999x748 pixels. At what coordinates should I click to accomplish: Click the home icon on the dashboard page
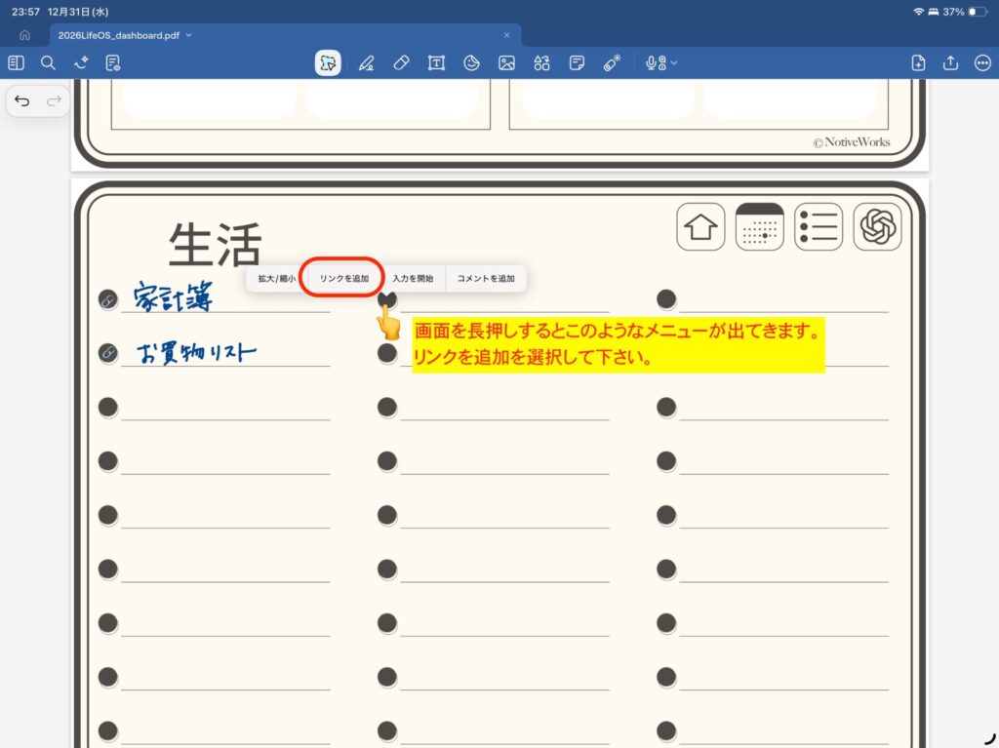tap(700, 227)
